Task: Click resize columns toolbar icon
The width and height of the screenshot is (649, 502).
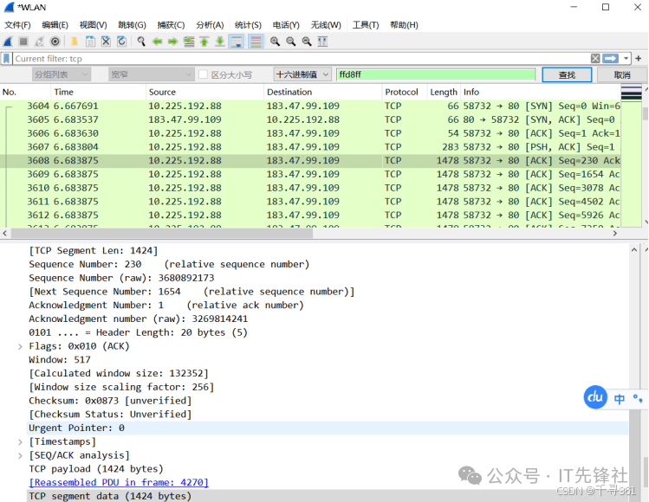Action: click(x=322, y=42)
